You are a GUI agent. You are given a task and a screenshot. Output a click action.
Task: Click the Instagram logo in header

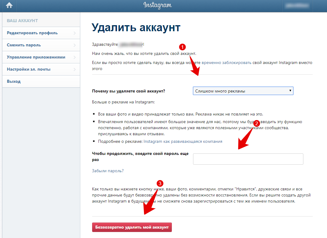(x=158, y=5)
